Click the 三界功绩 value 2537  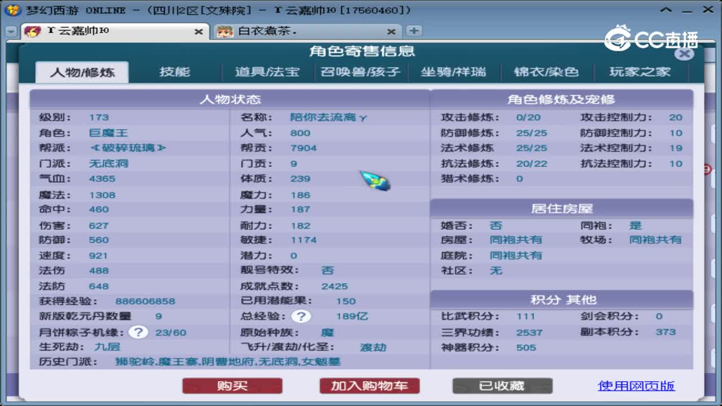pyautogui.click(x=529, y=332)
